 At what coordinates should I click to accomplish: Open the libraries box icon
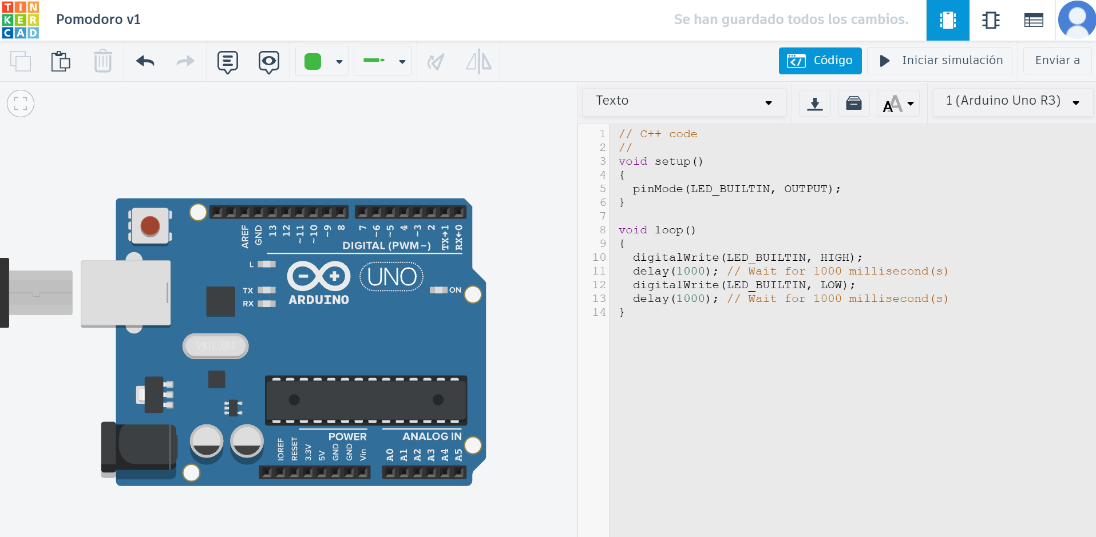[x=853, y=104]
